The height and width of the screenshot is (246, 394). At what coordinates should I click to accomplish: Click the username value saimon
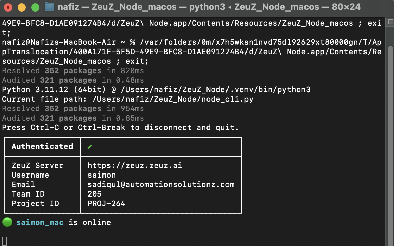tap(101, 175)
